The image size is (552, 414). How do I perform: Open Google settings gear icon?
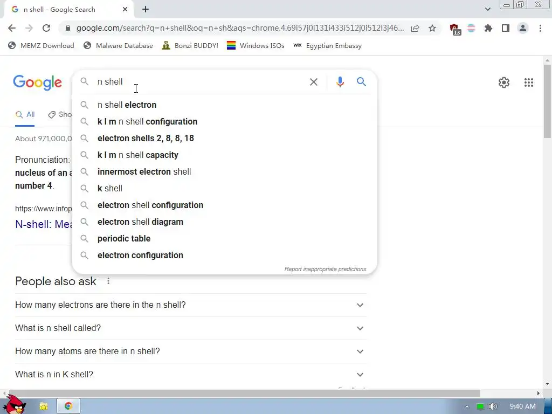point(504,82)
